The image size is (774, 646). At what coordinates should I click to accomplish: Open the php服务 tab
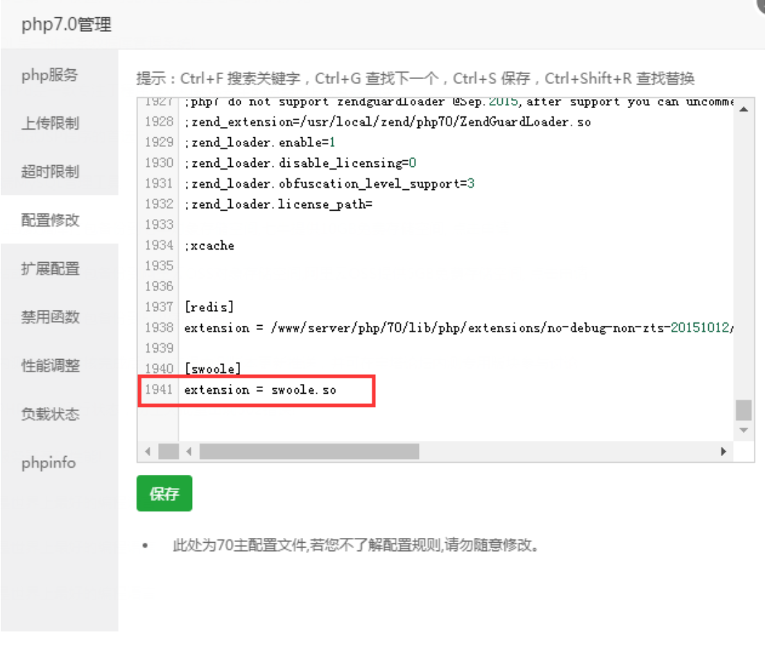[49, 76]
